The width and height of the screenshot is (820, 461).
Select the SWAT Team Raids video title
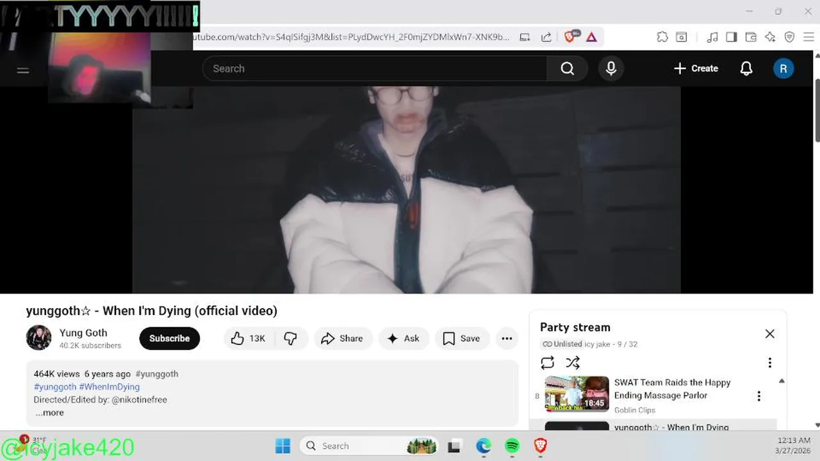[673, 389]
